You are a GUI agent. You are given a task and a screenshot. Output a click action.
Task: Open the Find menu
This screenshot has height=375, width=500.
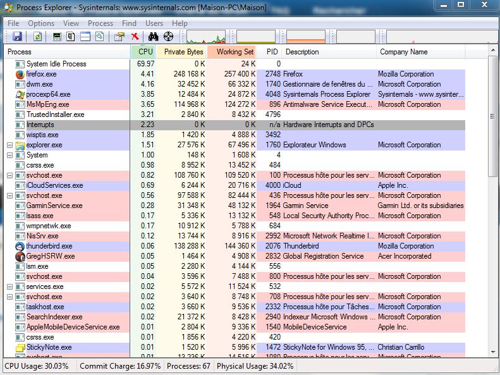click(129, 23)
